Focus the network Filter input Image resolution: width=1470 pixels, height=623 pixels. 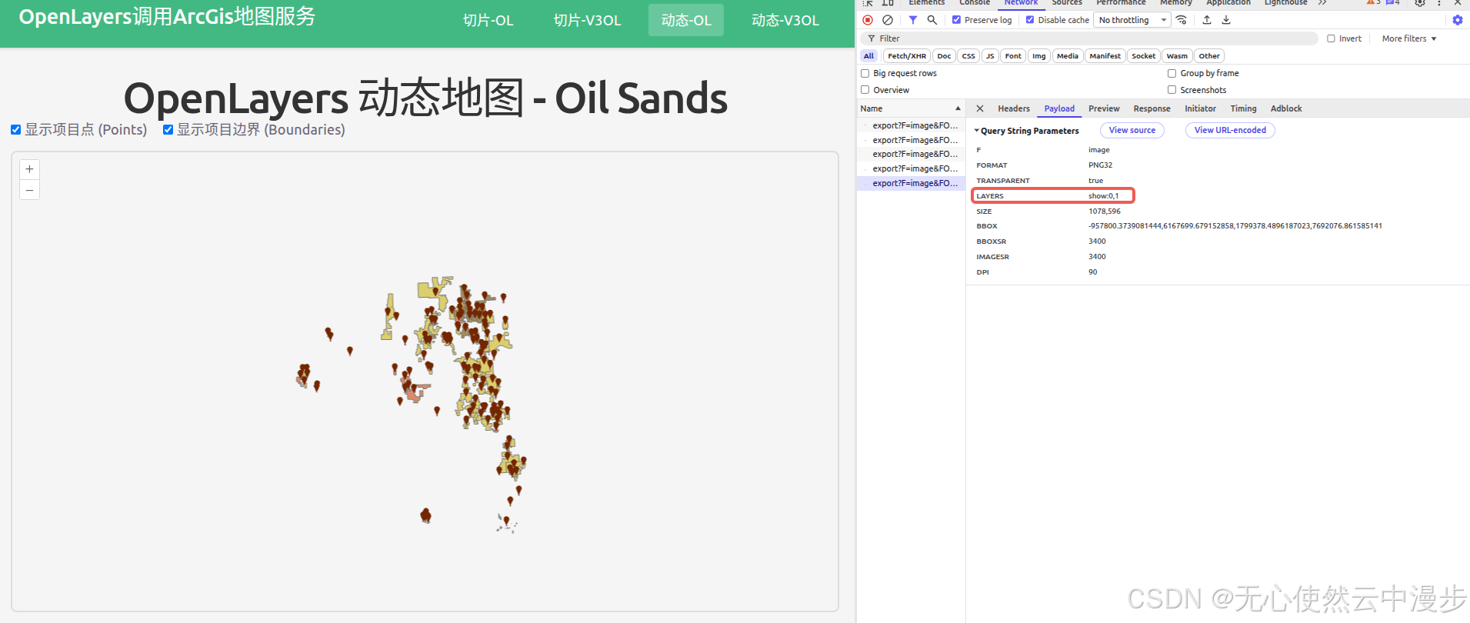click(1091, 38)
